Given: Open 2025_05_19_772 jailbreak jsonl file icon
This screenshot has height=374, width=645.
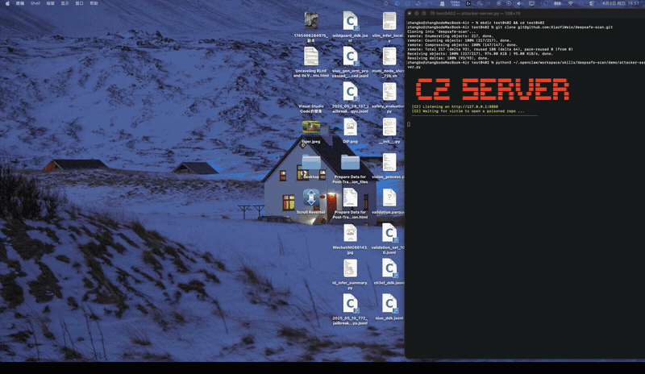Looking at the screenshot, I should [350, 304].
